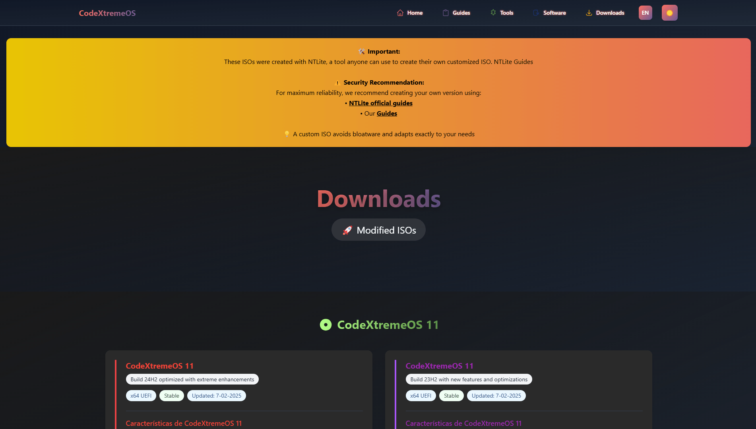Click Updated date tag on 24H2 card
This screenshot has width=756, height=429.
[x=217, y=396]
